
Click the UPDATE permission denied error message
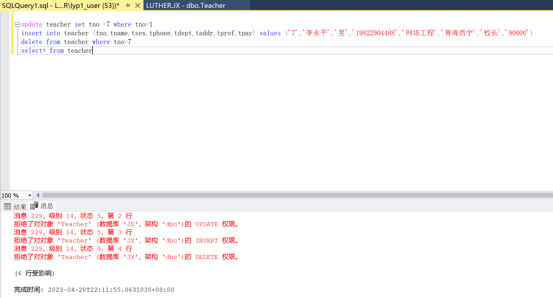(126, 224)
